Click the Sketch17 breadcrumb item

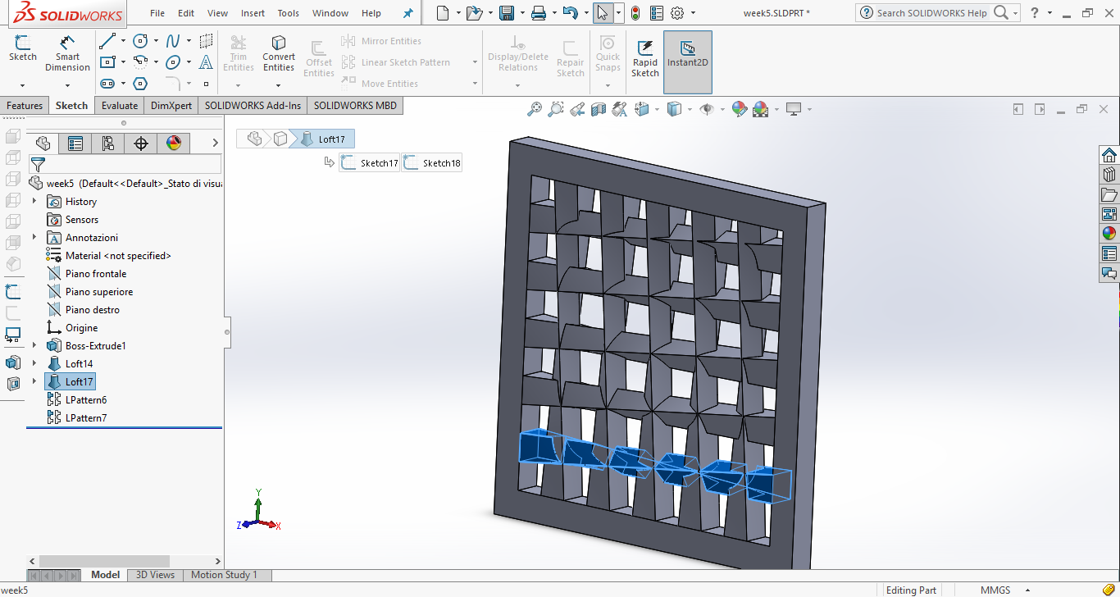click(370, 162)
